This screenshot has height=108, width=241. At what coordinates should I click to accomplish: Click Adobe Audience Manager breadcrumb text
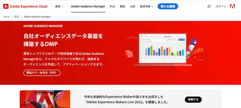pos(37,17)
